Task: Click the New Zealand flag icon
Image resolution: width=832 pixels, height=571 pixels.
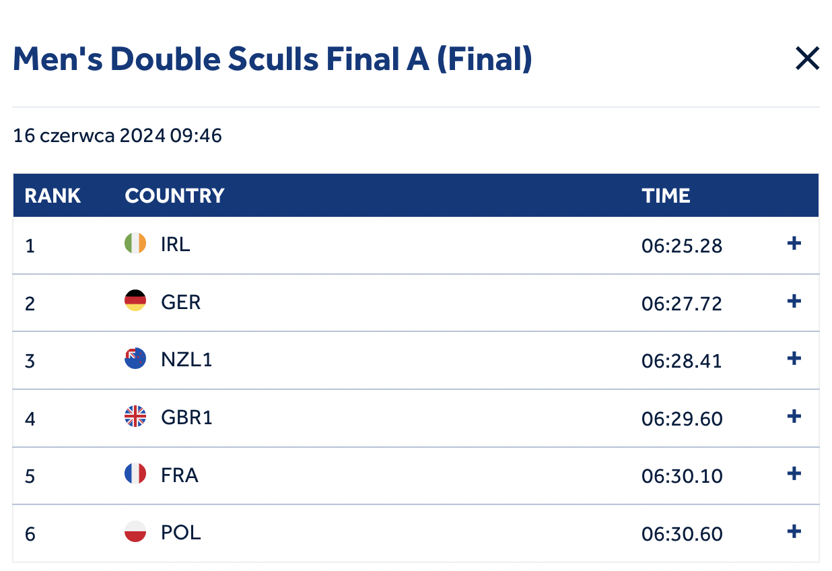Action: pos(135,359)
